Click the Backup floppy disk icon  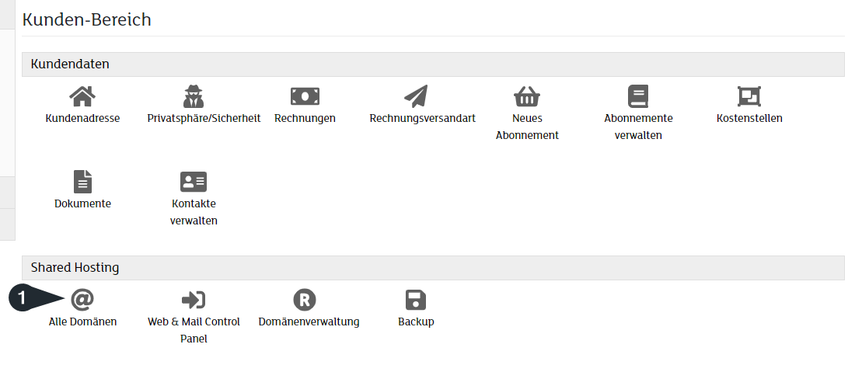pyautogui.click(x=416, y=300)
